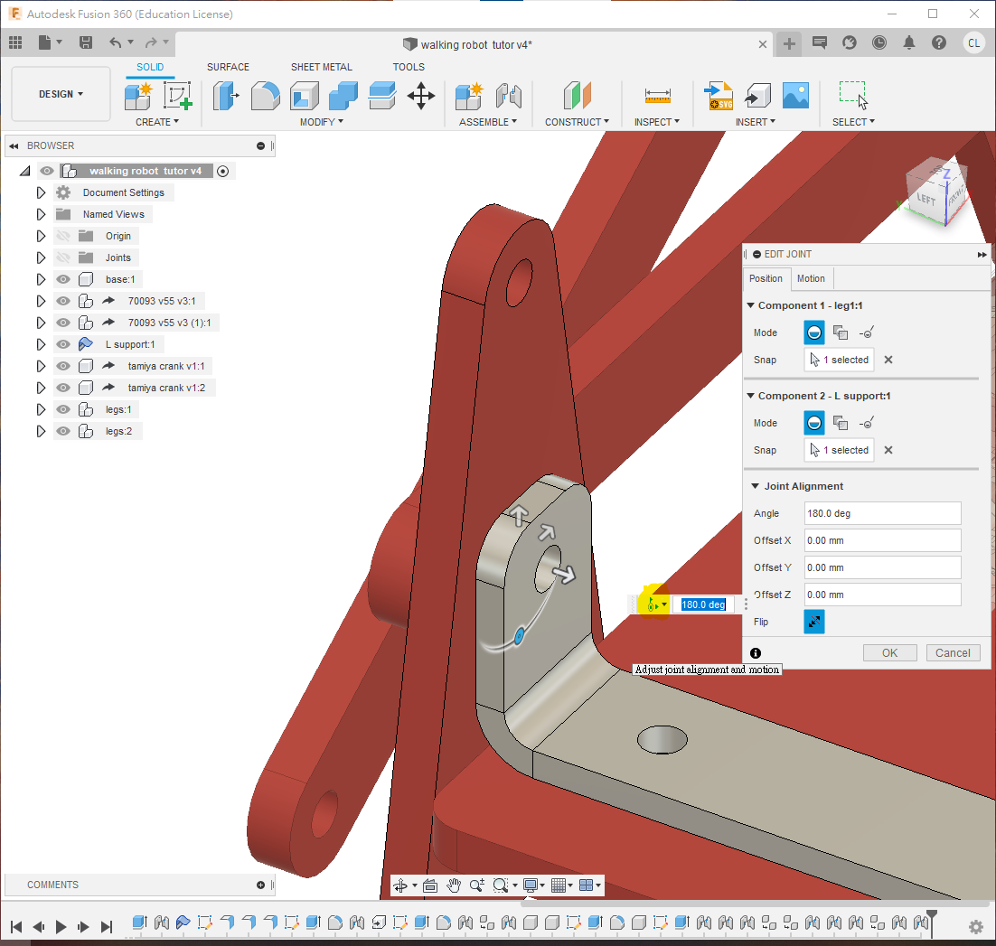The width and height of the screenshot is (996, 946).
Task: Select the Move/Copy tool icon
Action: 421,96
